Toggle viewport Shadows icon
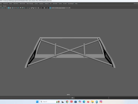This screenshot has height=104, width=138. [18, 8]
